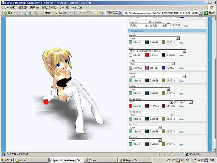Open the Skin Color dropdown
217x163 pixels.
(157, 25)
